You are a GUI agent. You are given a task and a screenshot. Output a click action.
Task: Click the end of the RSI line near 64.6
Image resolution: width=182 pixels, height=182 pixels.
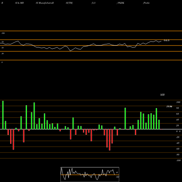click(161, 41)
